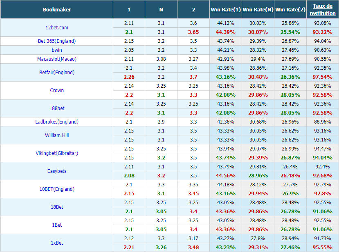Select Betfair's red odds value 3.7

pos(193,77)
